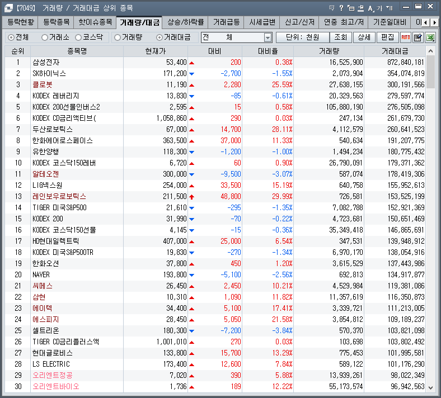The image size is (441, 398).
Task: Select the 코스닥 radio button
Action: (89, 37)
